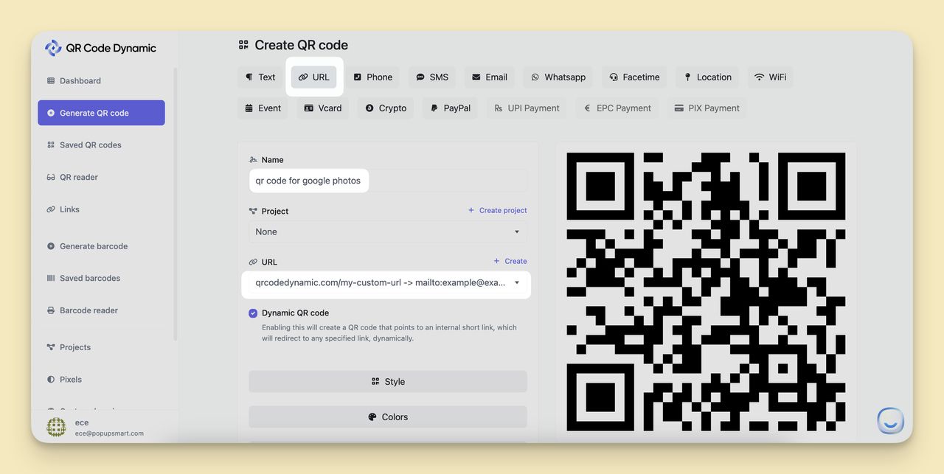Click the Saved barcodes icon

tap(51, 278)
